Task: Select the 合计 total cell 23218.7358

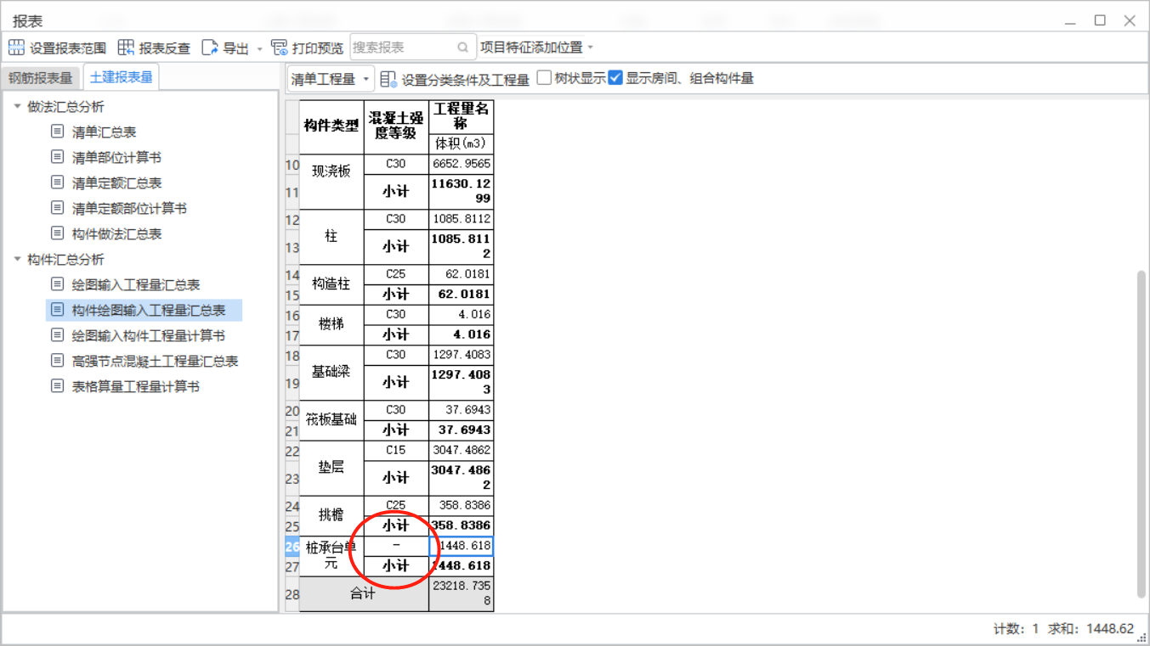Action: coord(461,594)
